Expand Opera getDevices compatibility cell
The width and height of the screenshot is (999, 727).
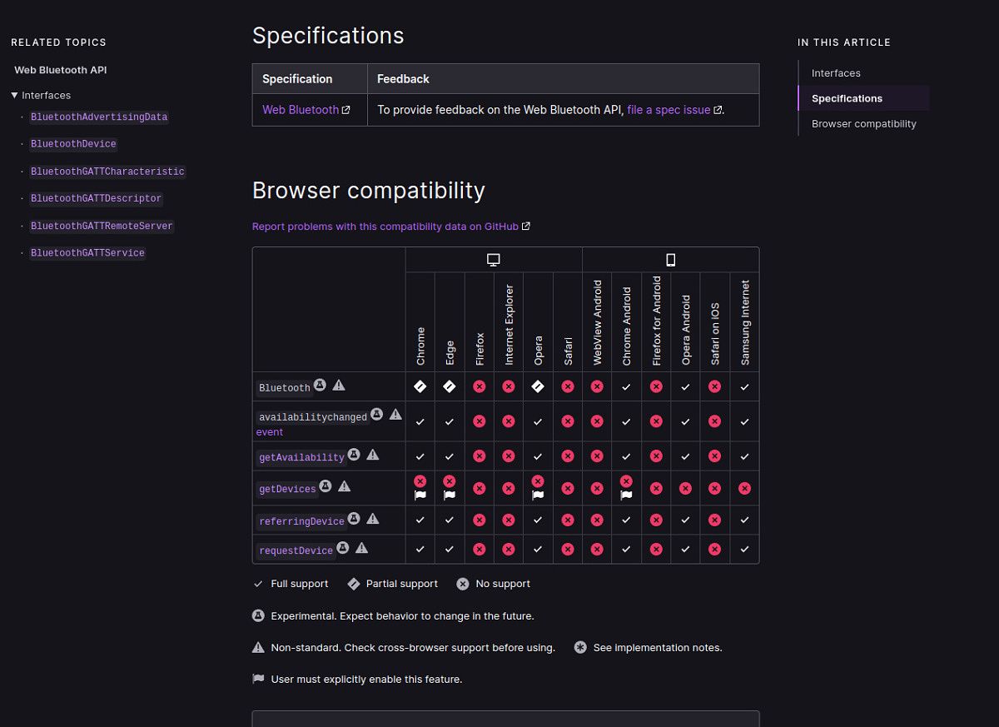(x=538, y=488)
